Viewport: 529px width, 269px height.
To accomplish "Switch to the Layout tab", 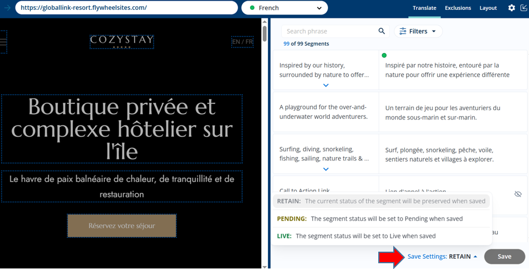I will pos(488,8).
